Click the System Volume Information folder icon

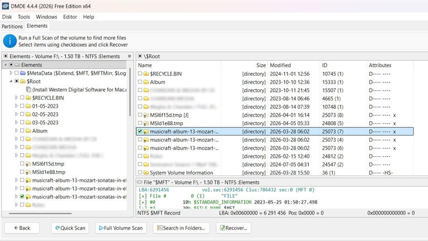tap(146, 173)
